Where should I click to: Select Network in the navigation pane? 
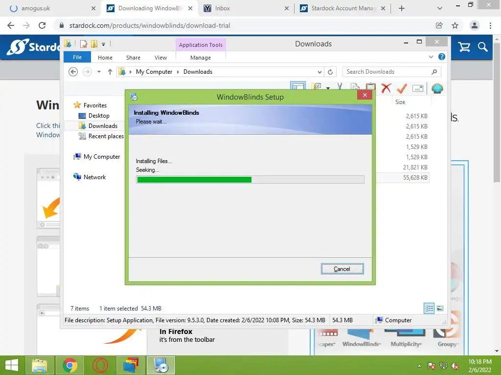[x=94, y=177]
